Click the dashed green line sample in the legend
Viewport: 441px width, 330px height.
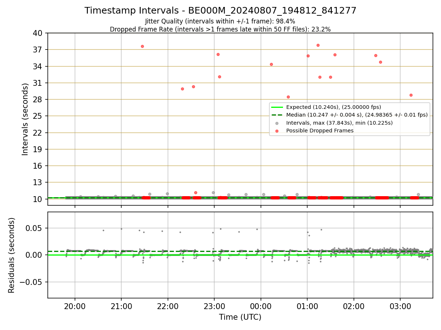[x=277, y=115]
